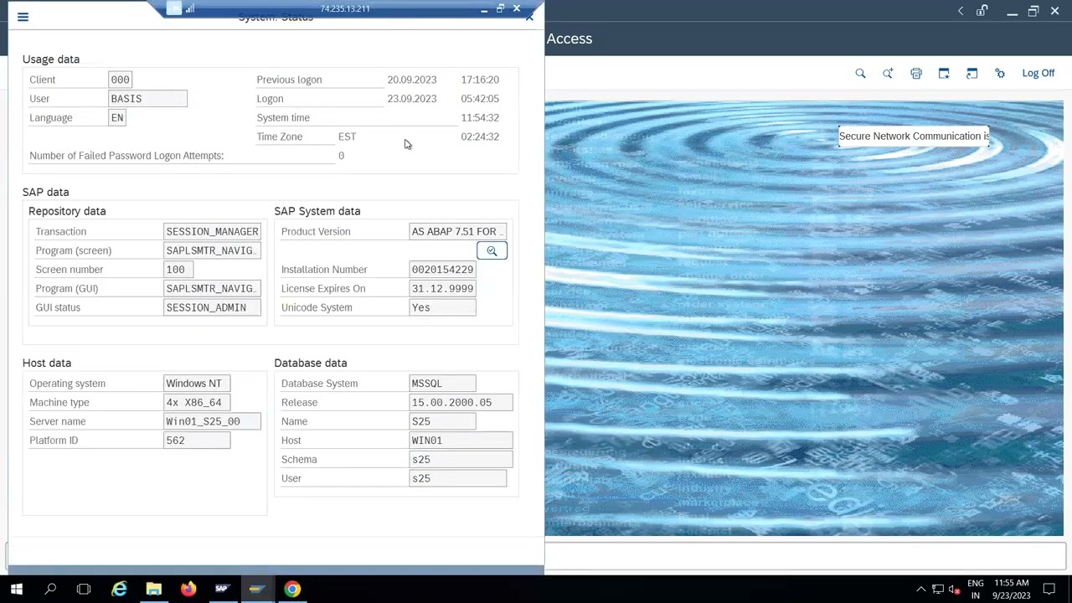Image resolution: width=1072 pixels, height=603 pixels.
Task: Select the GUI status field SESSION_ADMIN
Action: pos(212,307)
